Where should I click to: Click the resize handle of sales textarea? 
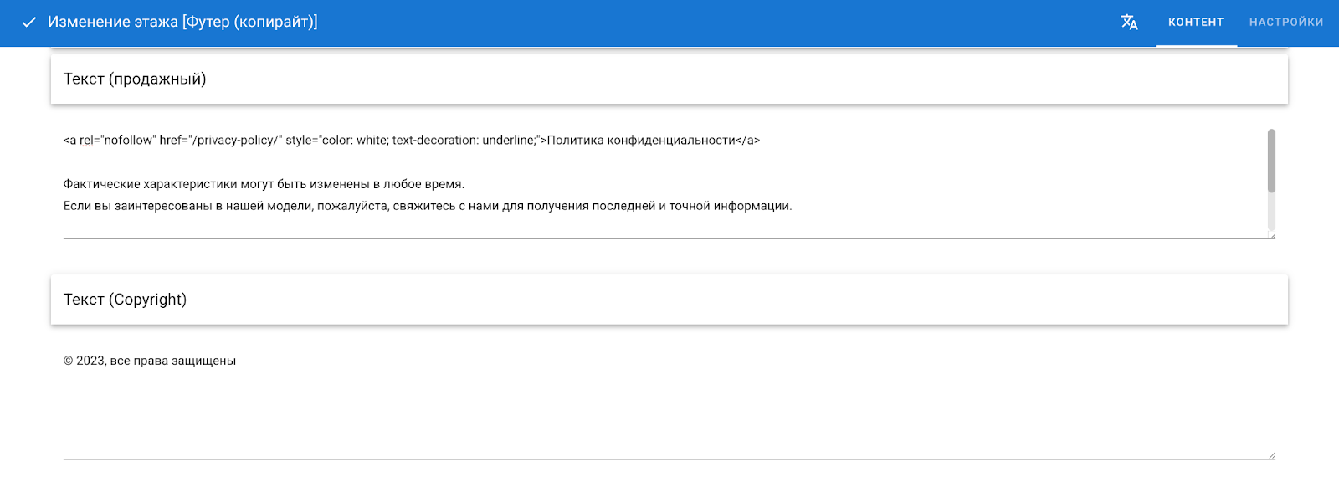1272,236
